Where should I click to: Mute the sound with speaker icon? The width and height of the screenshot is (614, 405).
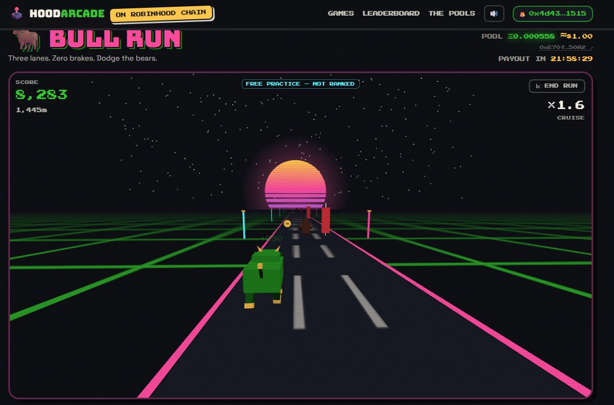pos(494,14)
